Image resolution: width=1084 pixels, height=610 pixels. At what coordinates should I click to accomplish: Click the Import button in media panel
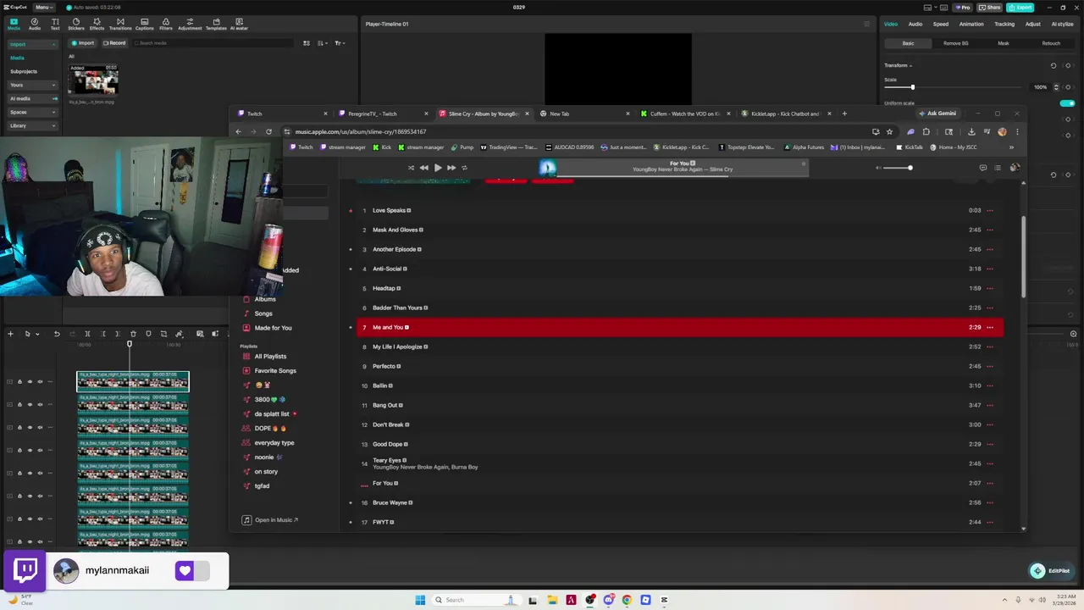83,43
